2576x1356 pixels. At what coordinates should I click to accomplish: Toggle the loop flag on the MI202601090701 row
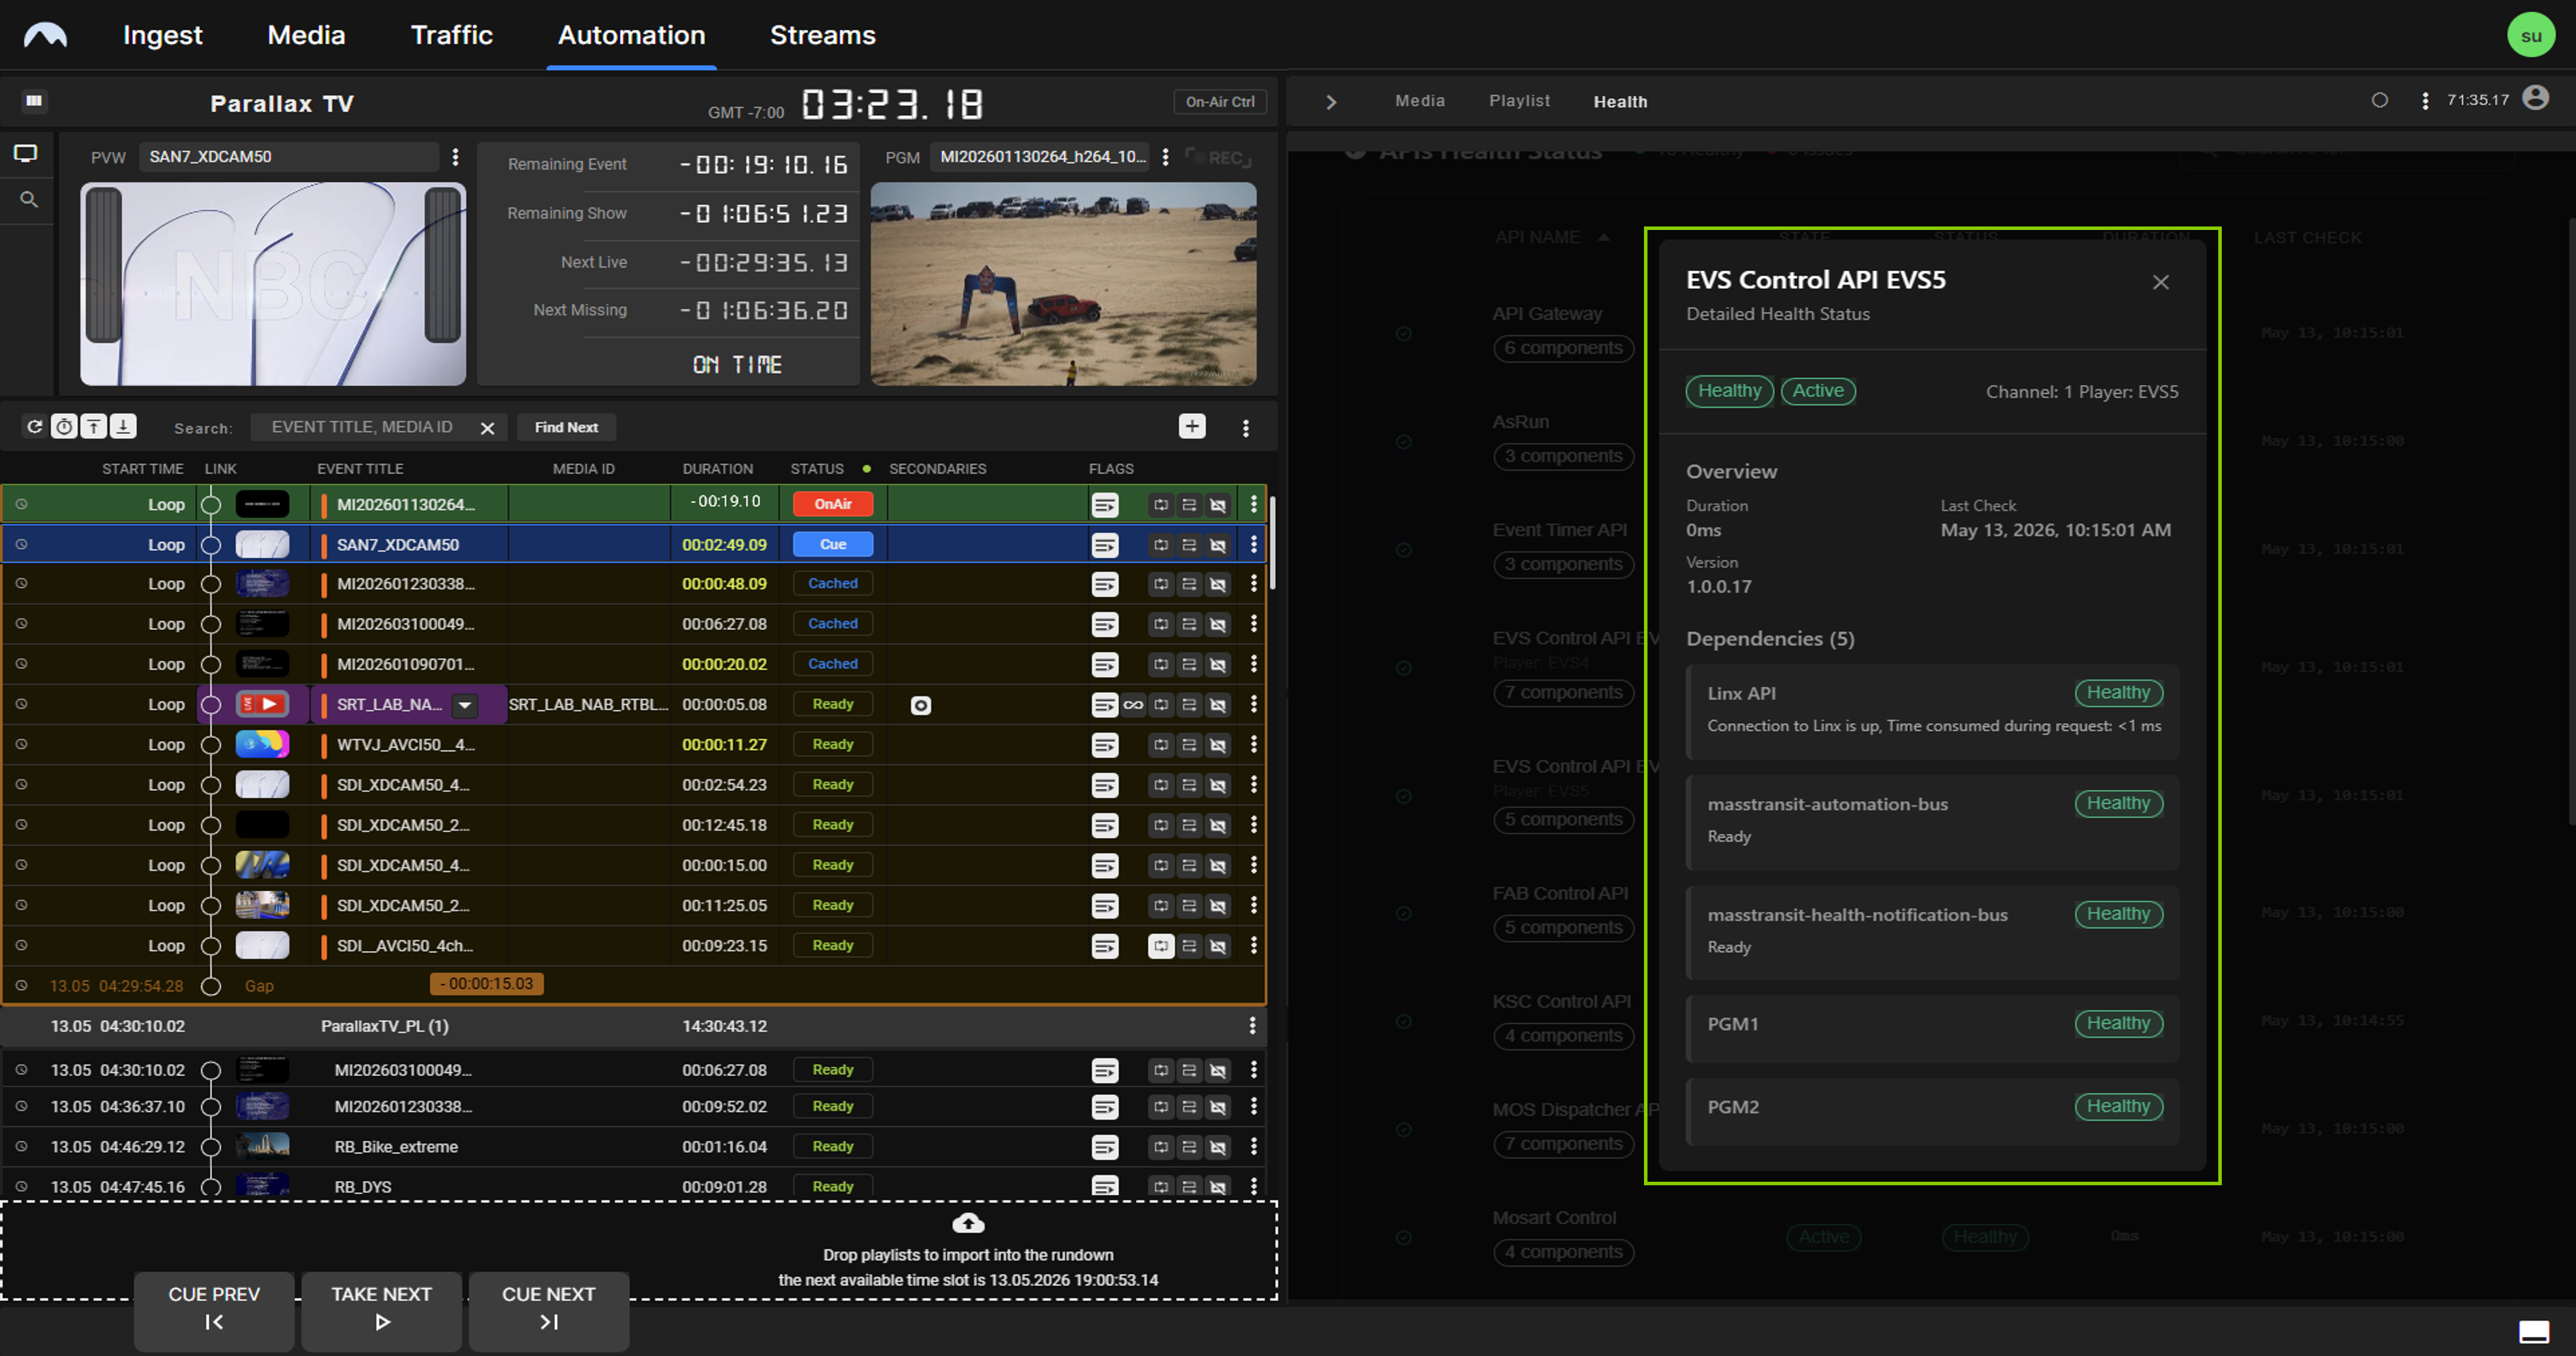tap(1161, 664)
